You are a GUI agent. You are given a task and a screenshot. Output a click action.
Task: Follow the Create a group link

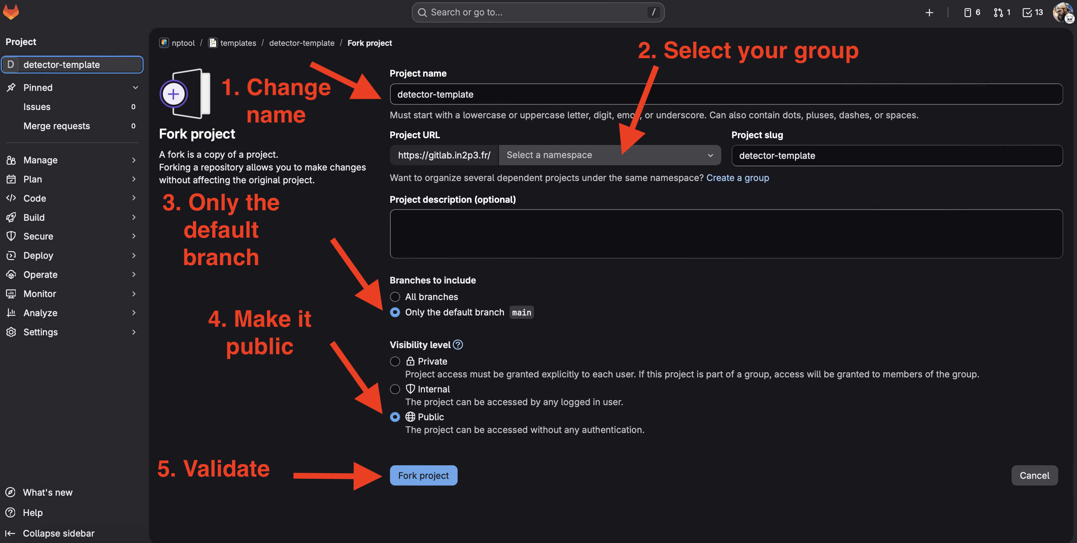pos(737,178)
